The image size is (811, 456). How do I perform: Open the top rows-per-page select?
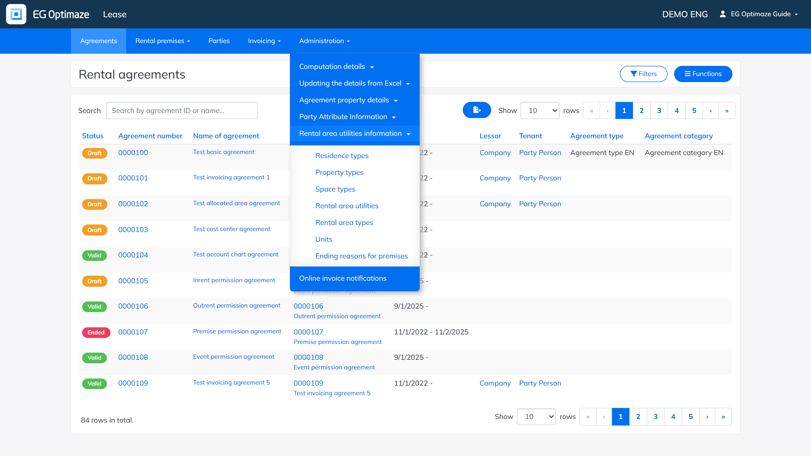pos(540,110)
